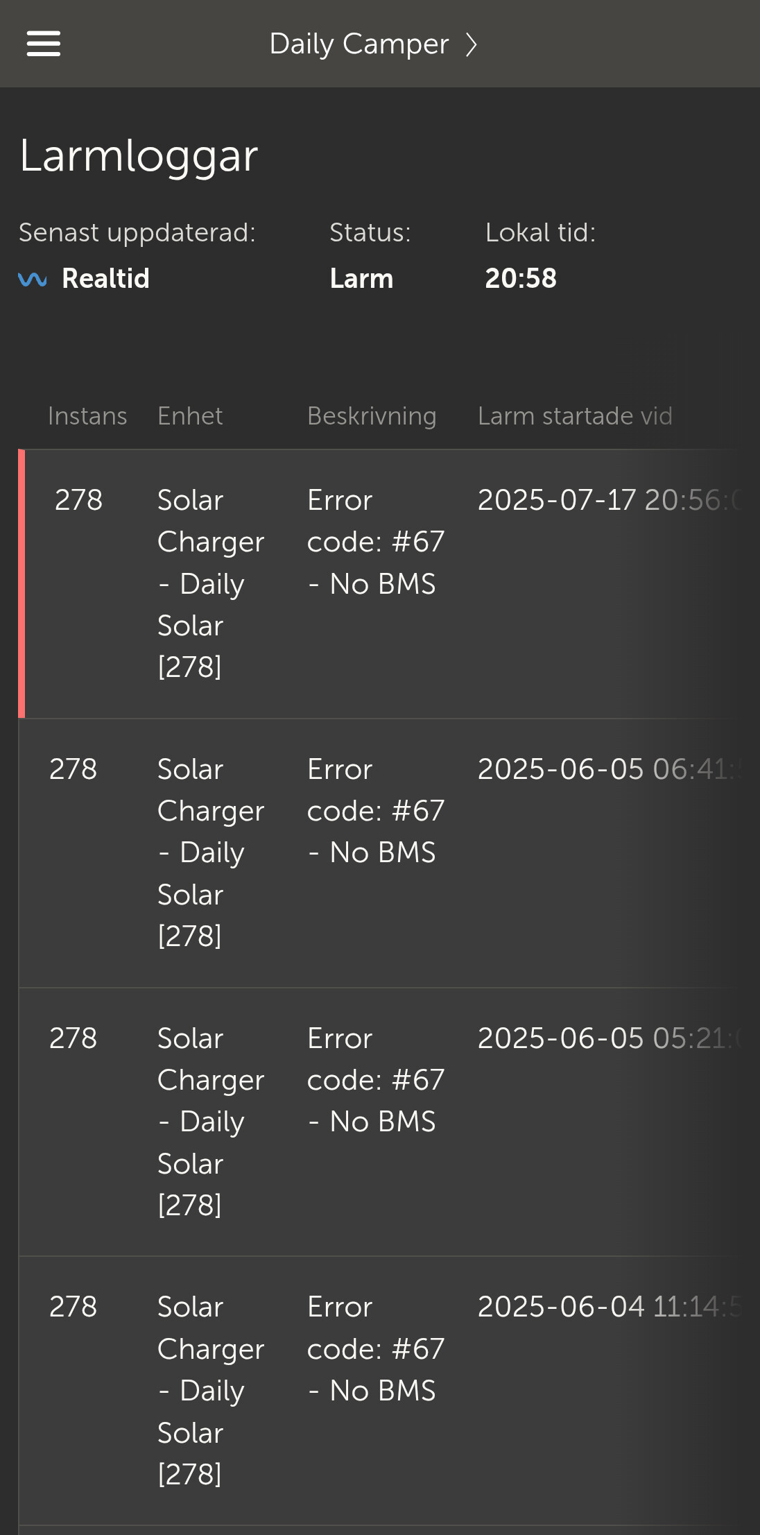Open the Daily Camper title

(x=359, y=44)
